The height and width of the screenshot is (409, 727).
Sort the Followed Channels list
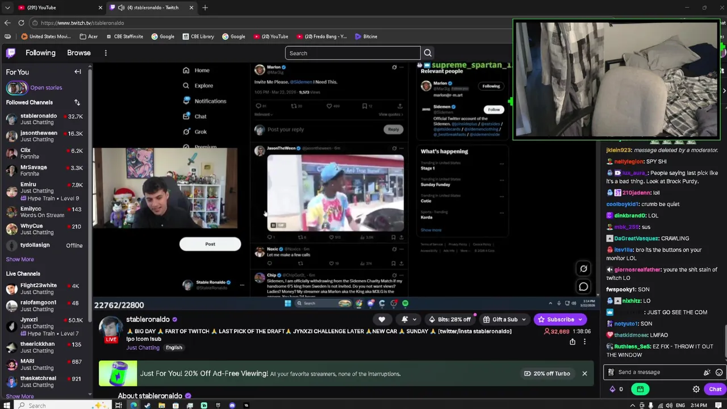77,102
